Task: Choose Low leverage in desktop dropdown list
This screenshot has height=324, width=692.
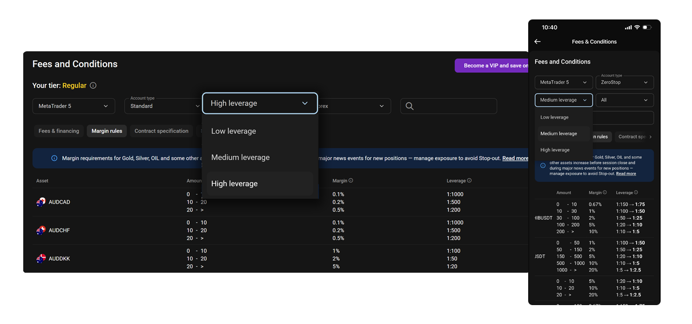Action: [x=259, y=131]
